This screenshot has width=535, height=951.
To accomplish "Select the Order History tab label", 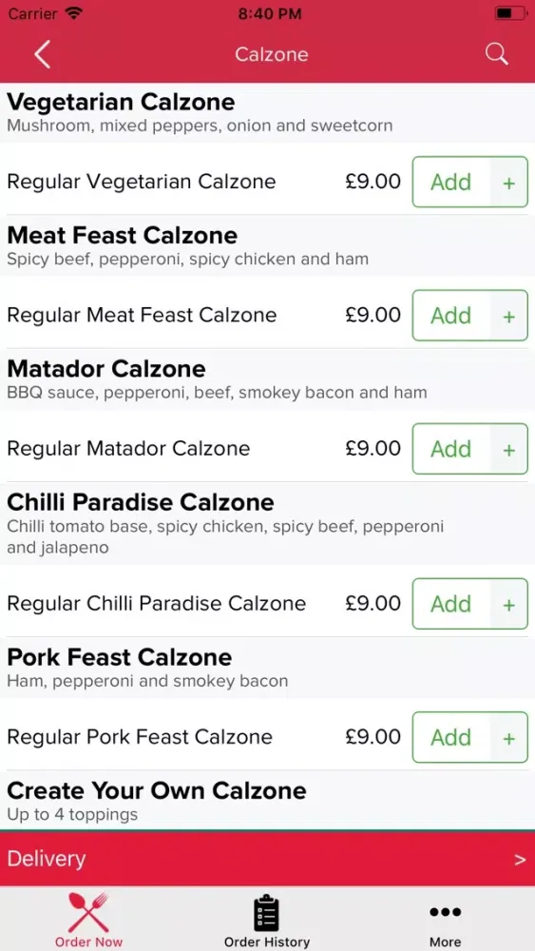I will coord(267,941).
